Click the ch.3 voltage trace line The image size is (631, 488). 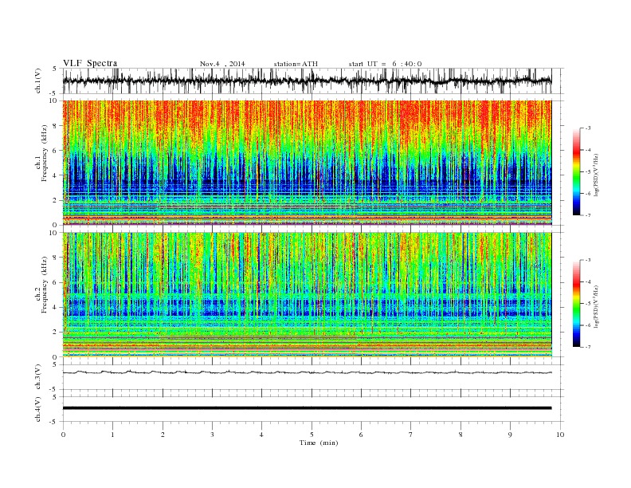pyautogui.click(x=307, y=372)
